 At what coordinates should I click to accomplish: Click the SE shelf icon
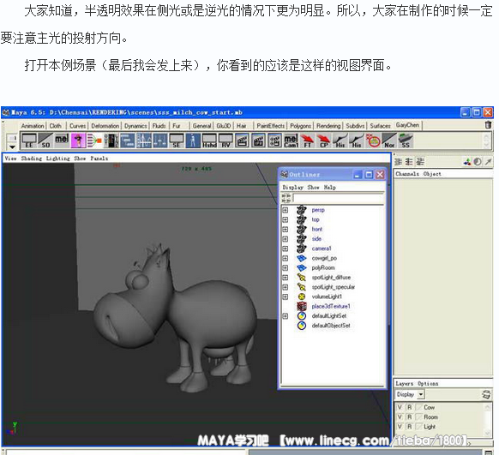click(x=176, y=141)
